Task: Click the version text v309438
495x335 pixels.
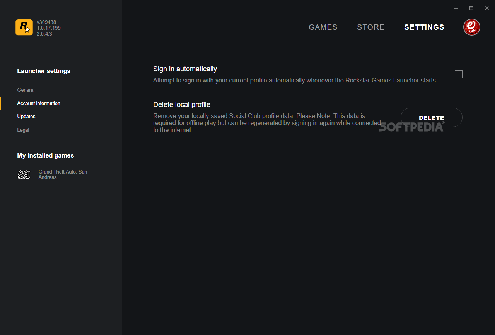Action: click(x=46, y=22)
